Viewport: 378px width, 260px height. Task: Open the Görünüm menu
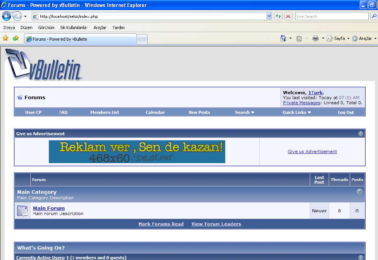click(46, 28)
